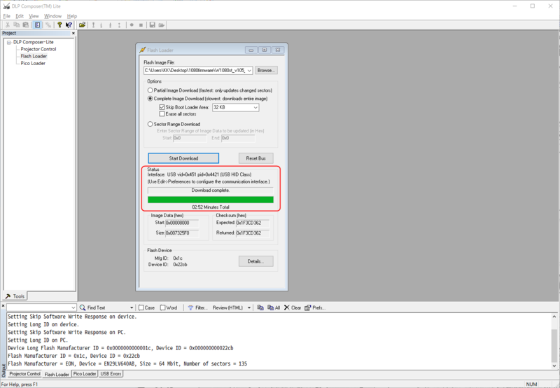Click the copy All icon
This screenshot has width=560, height=388.
271,307
